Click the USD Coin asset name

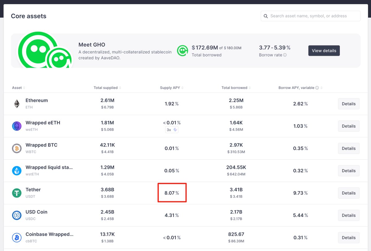pyautogui.click(x=36, y=212)
